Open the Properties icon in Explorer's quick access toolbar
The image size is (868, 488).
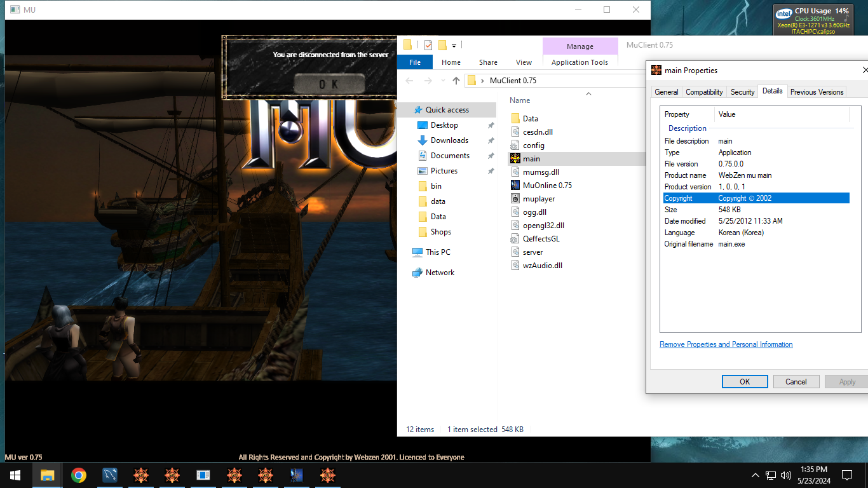[x=428, y=45]
